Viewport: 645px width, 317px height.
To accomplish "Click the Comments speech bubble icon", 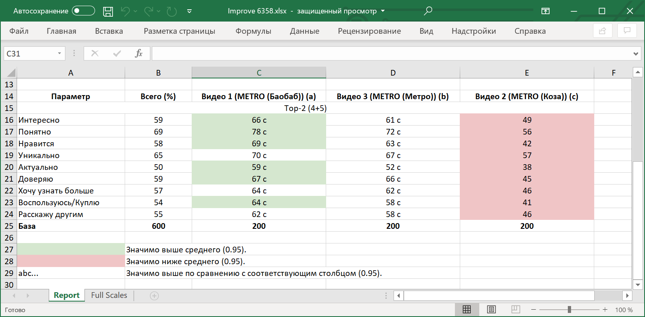I will (627, 31).
